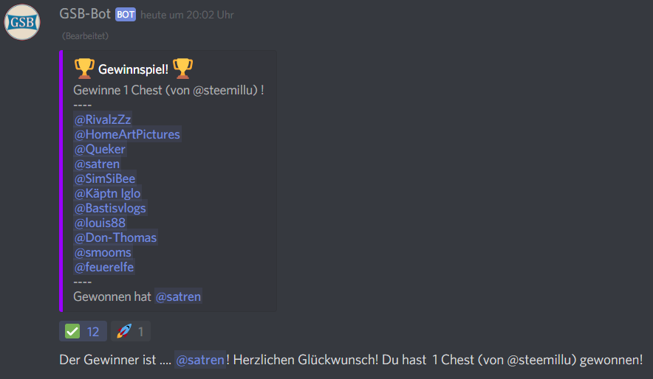
Task: Click the BOT tag badge
Action: pyautogui.click(x=126, y=15)
